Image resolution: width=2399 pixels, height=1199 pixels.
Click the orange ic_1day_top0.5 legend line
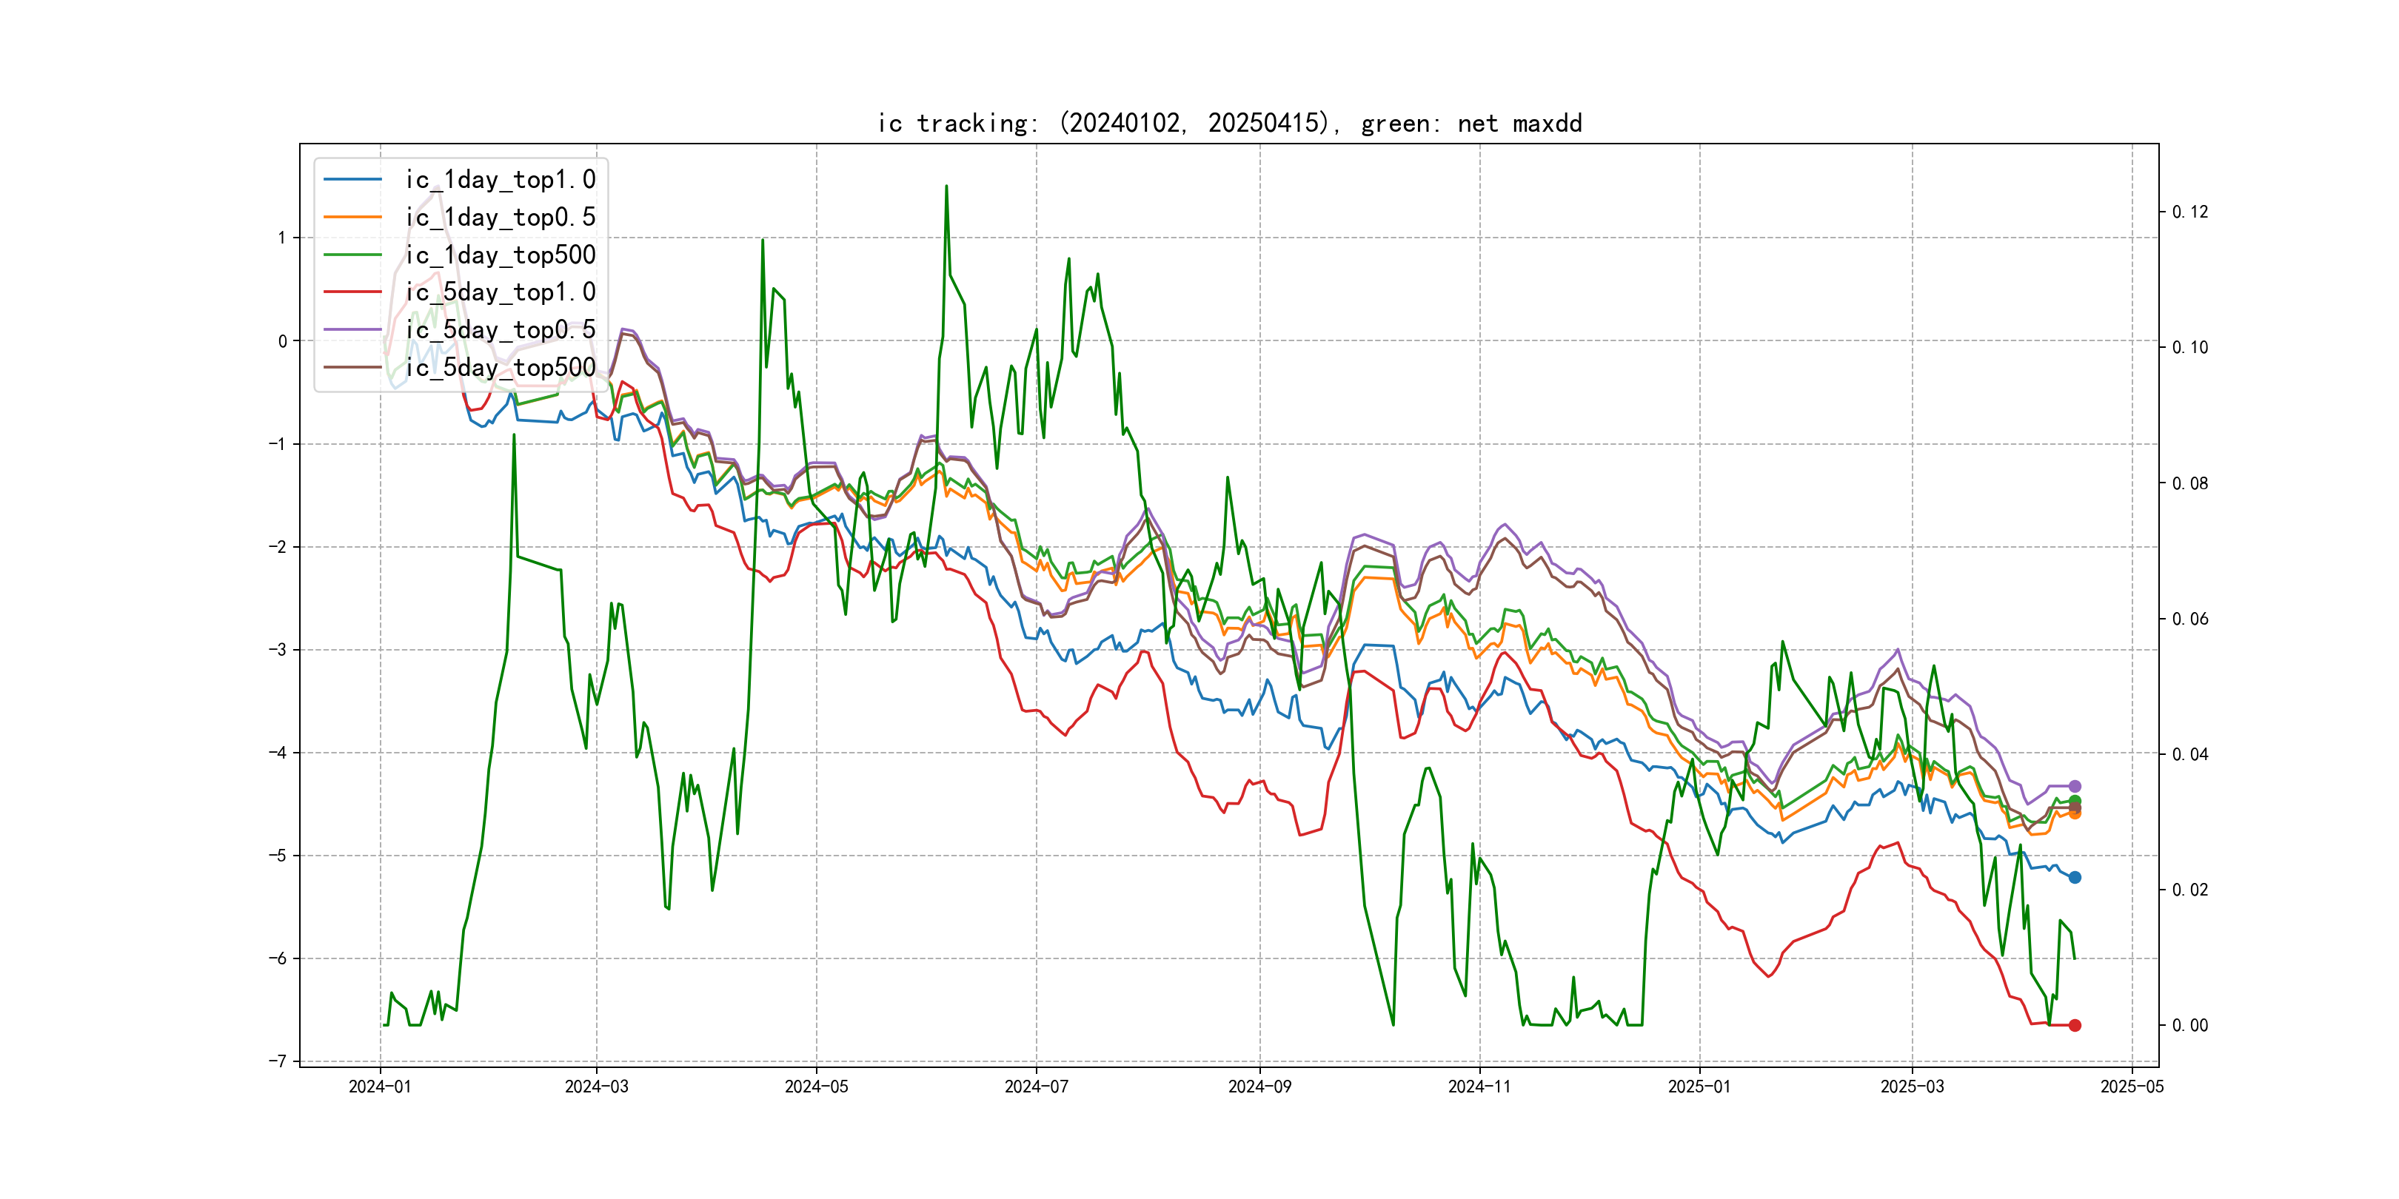pyautogui.click(x=352, y=217)
